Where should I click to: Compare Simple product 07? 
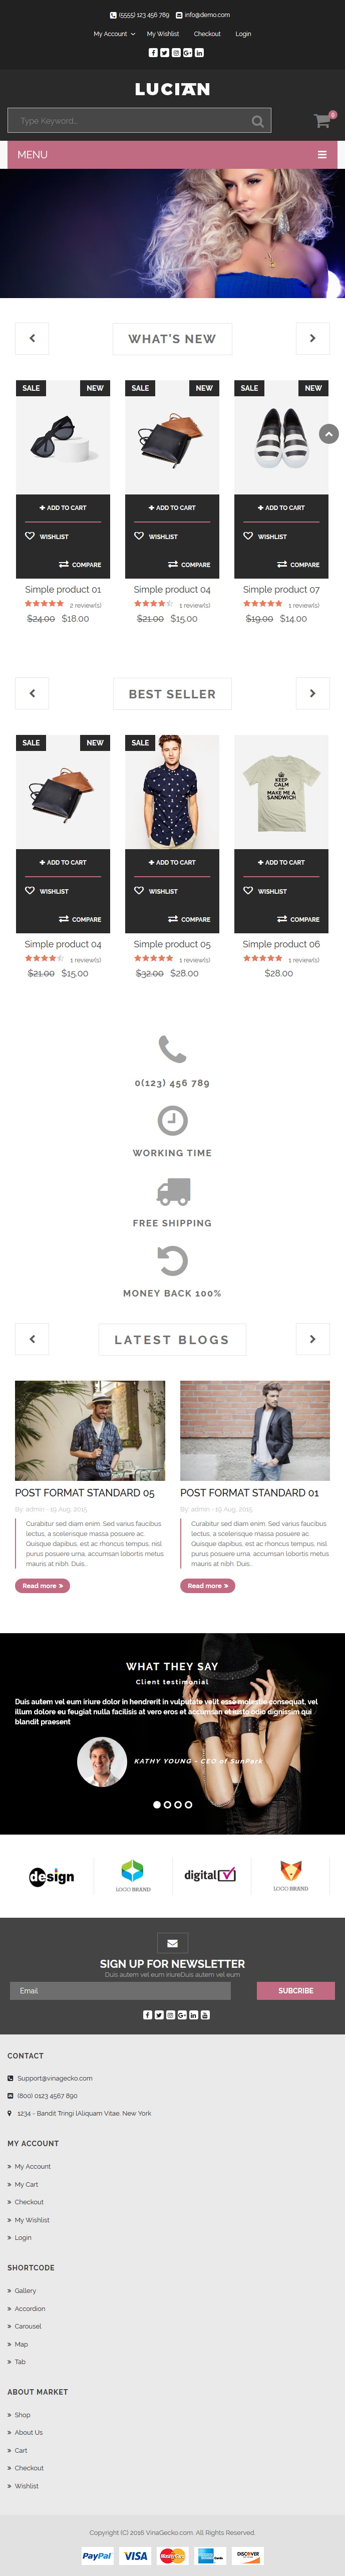[298, 564]
